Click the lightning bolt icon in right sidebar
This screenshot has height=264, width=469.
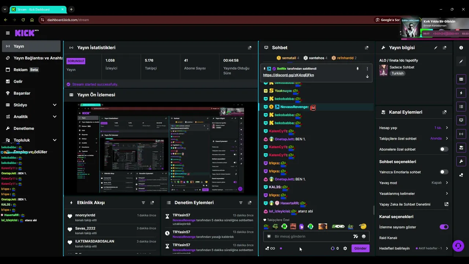point(461,93)
